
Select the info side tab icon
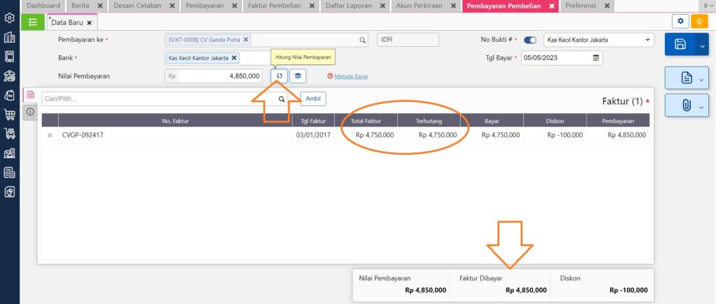31,112
